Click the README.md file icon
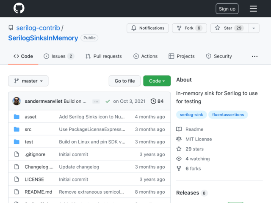271x203 pixels. coord(17,192)
